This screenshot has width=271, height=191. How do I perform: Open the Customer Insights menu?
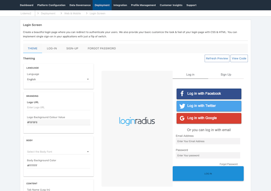tap(171, 5)
